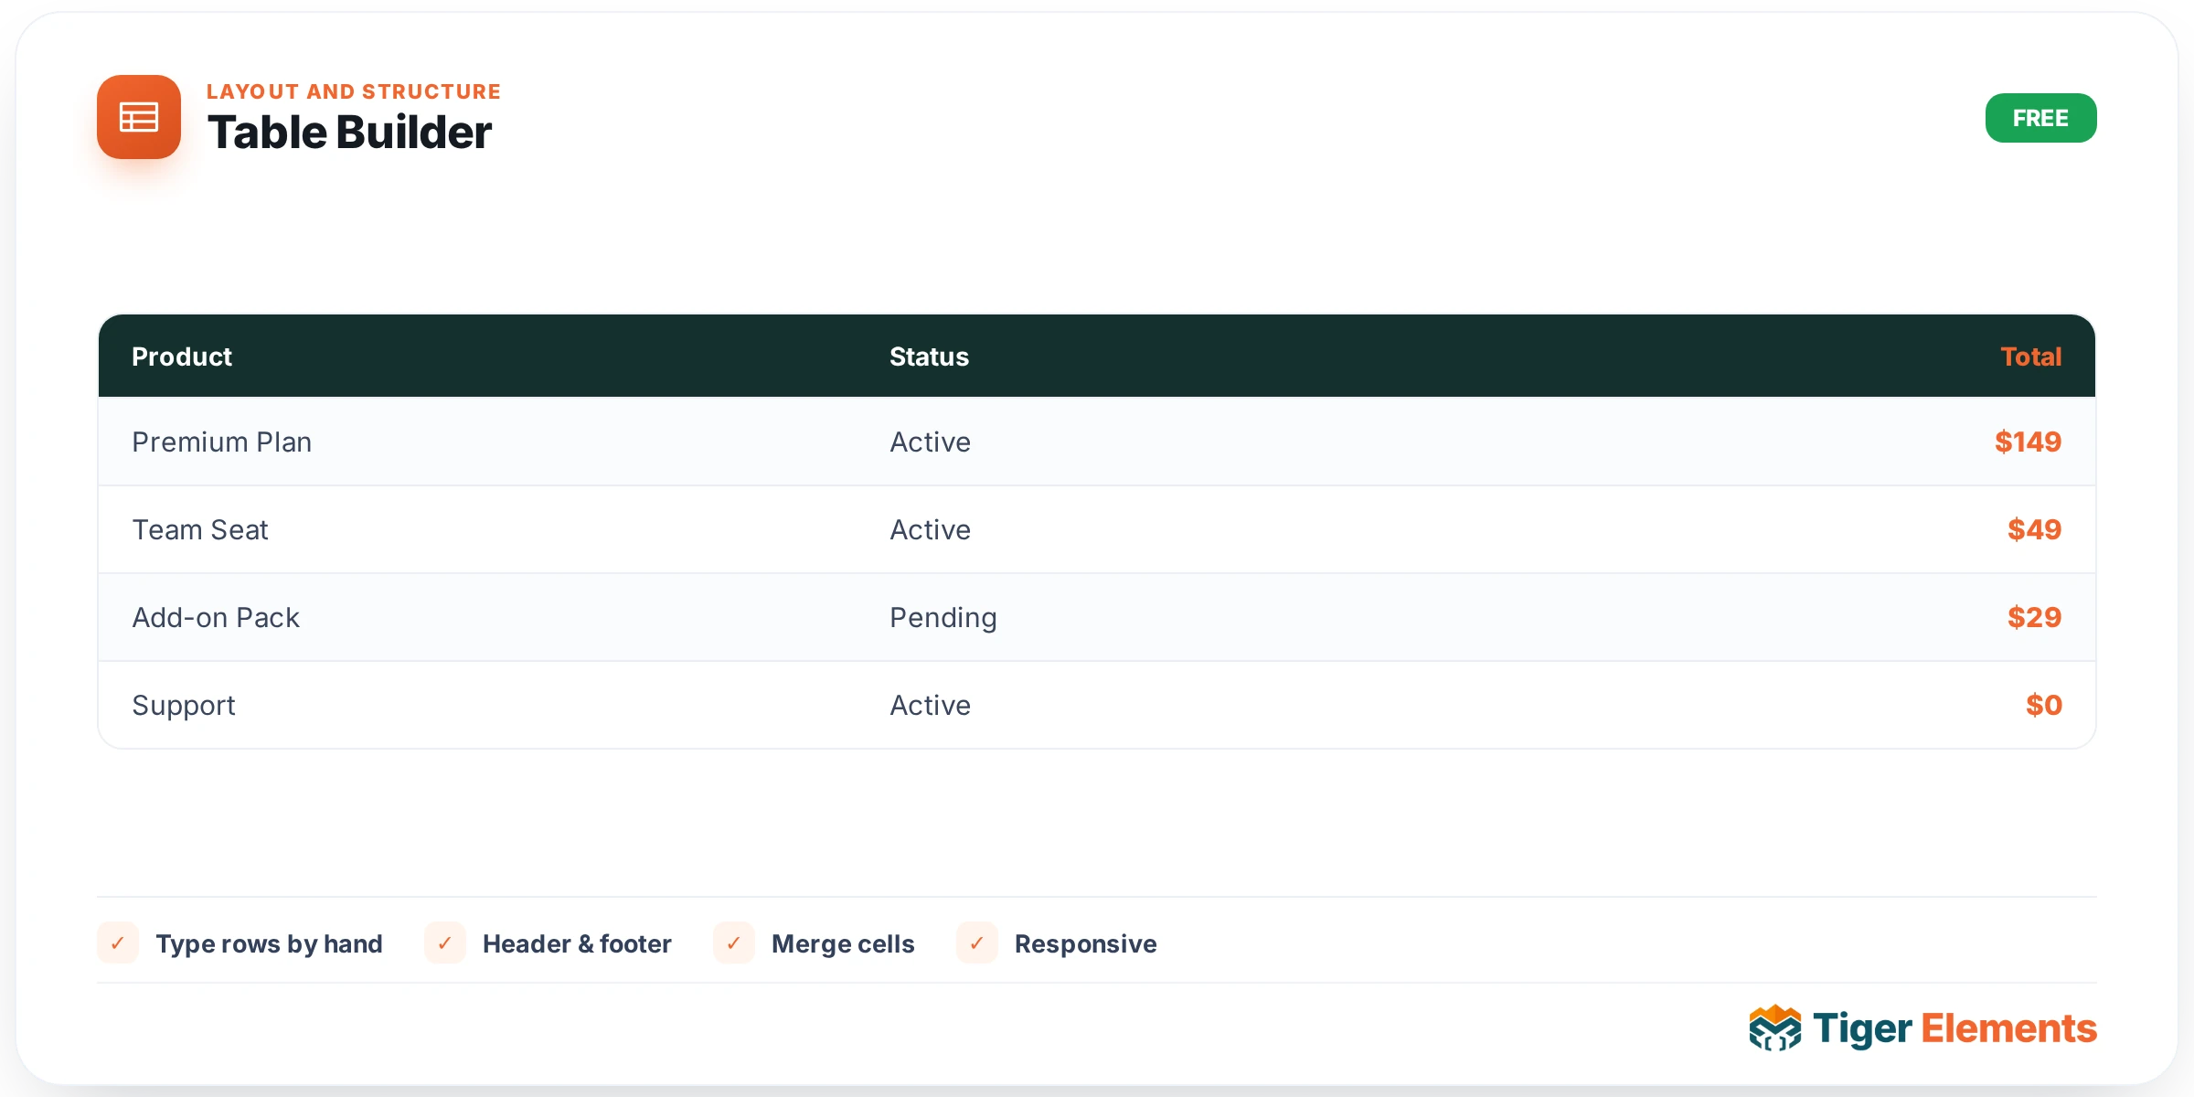Click the green FREE badge

tap(2040, 118)
